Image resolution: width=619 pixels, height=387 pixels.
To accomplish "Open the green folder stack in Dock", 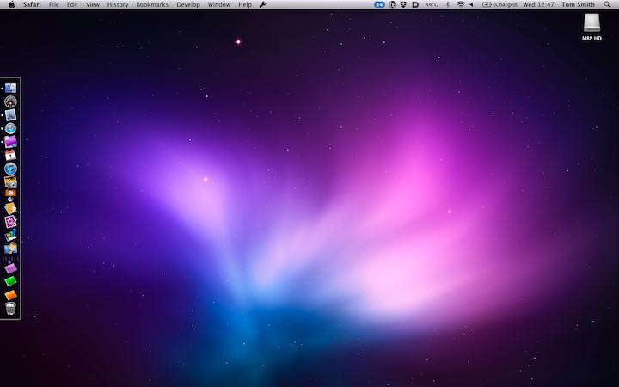I will pos(10,281).
